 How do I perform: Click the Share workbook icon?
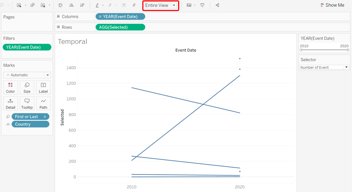(x=217, y=5)
